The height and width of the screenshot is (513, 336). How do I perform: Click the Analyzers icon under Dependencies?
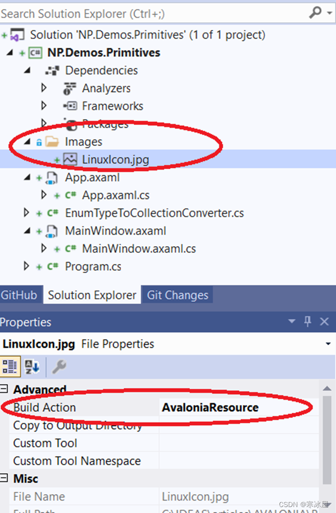(x=69, y=88)
